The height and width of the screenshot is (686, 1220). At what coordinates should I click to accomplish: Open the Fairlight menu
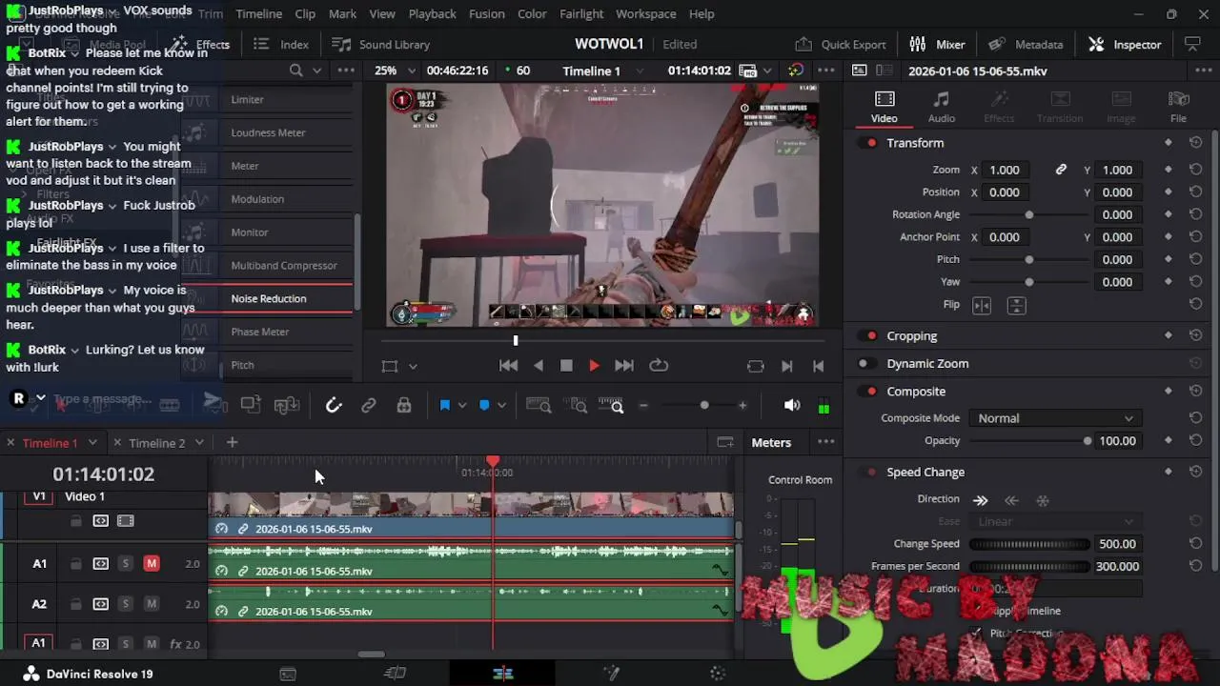[581, 14]
